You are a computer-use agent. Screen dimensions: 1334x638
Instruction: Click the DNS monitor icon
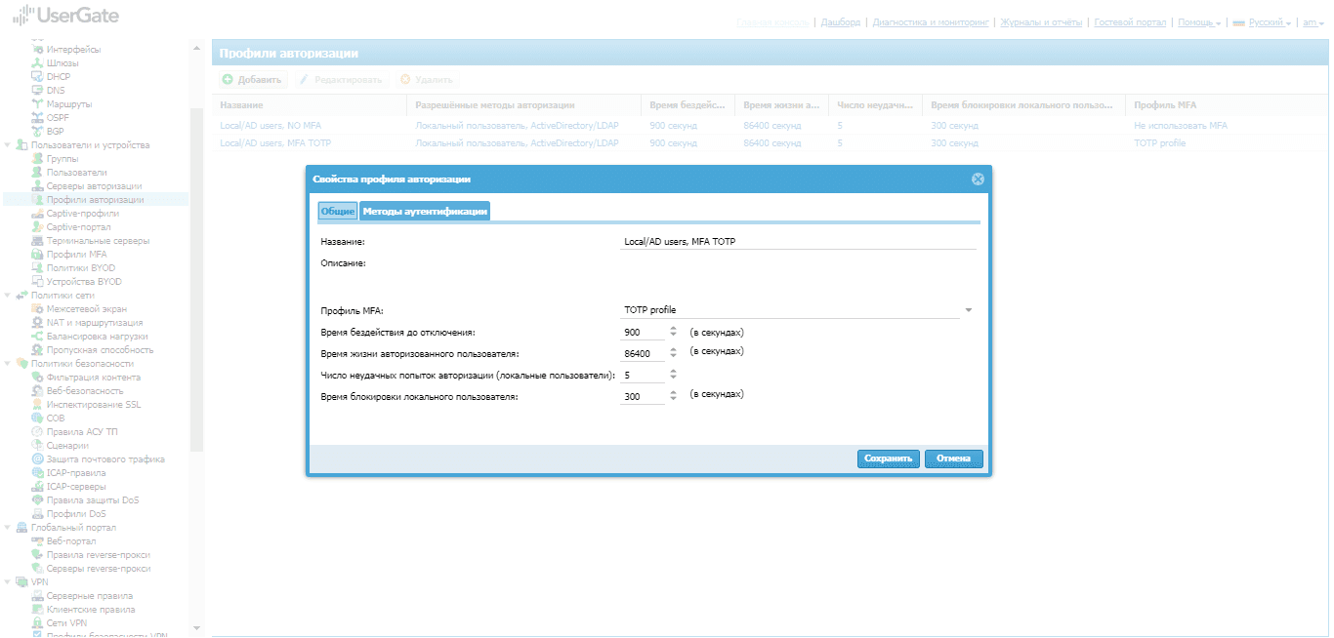click(38, 91)
